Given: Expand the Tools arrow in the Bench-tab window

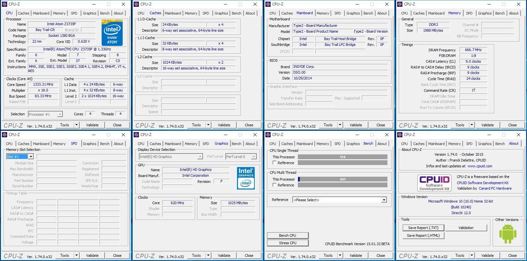Looking at the screenshot, I should pos(340,256).
